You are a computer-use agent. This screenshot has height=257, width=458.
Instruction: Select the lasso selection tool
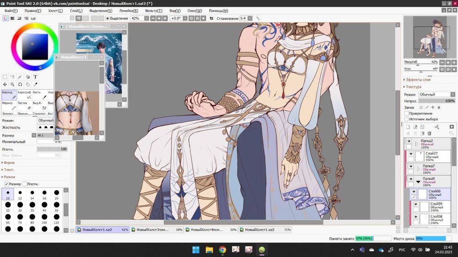pos(12,77)
